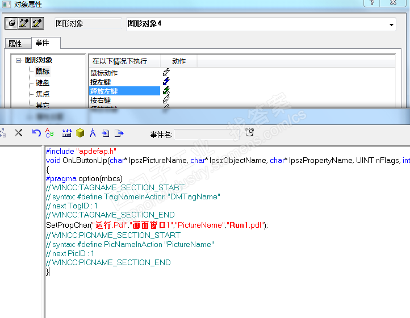Click the undo arrow icon
This screenshot has height=318, width=410.
click(x=36, y=133)
